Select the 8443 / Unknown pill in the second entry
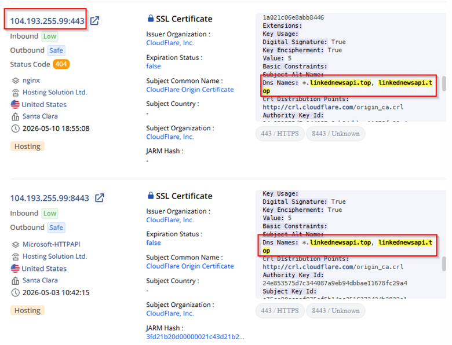 point(336,311)
